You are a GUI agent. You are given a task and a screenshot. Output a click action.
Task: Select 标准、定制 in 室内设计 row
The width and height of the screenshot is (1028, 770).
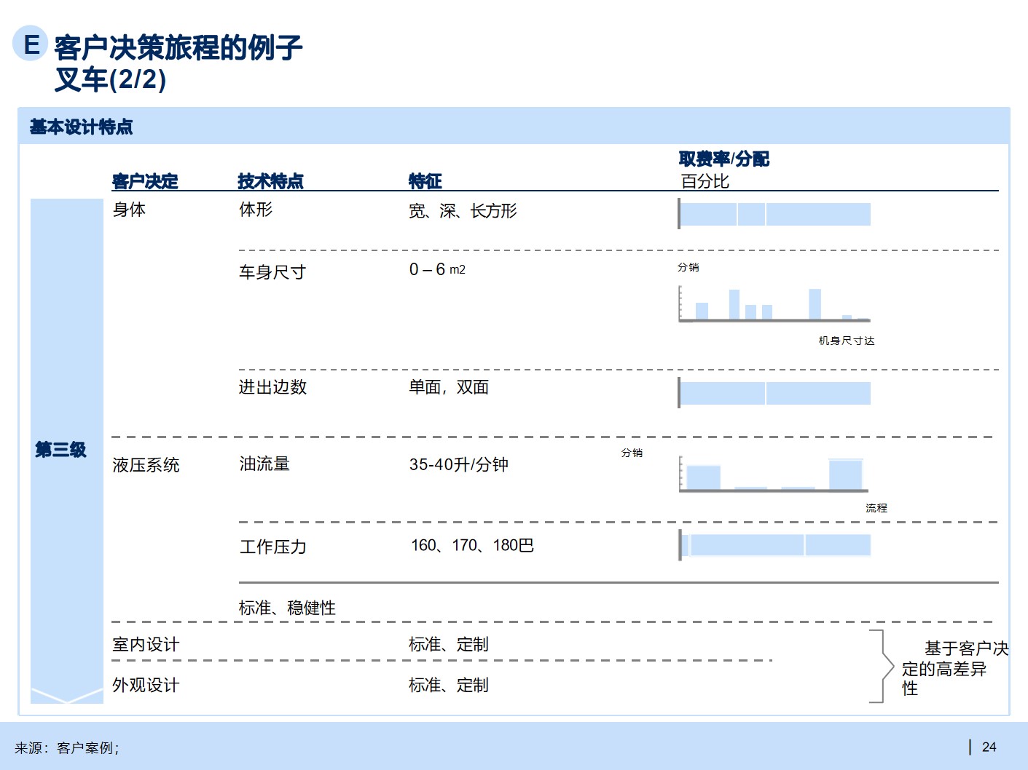pyautogui.click(x=449, y=644)
